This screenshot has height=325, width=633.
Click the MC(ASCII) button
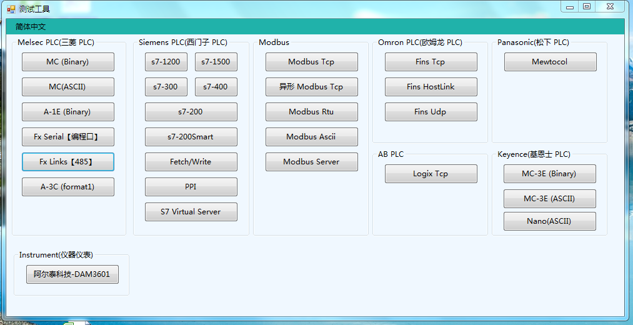[67, 87]
